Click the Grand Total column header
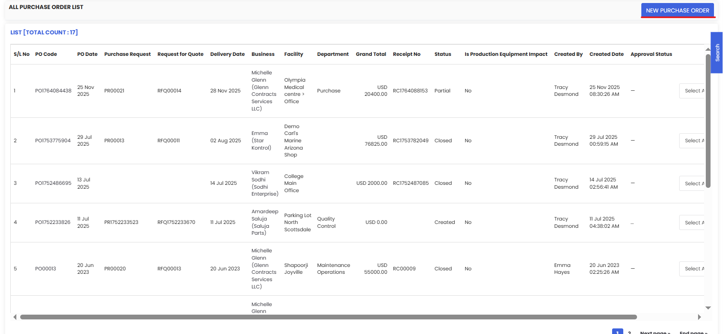The height and width of the screenshot is (334, 723). (371, 54)
